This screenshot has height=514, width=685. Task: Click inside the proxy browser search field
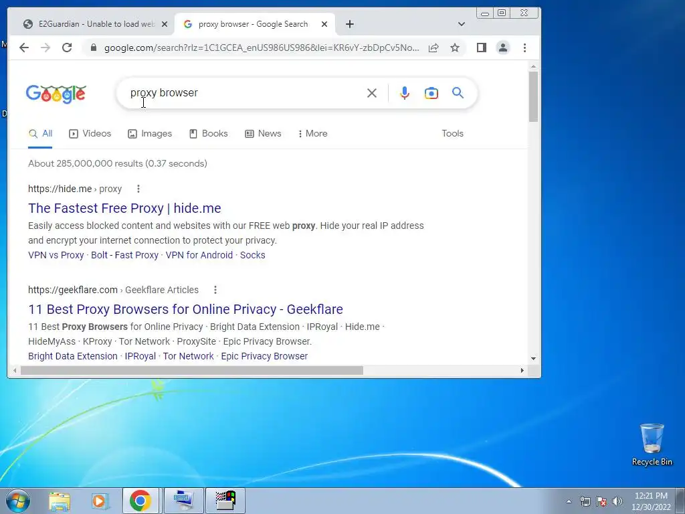[x=245, y=93]
